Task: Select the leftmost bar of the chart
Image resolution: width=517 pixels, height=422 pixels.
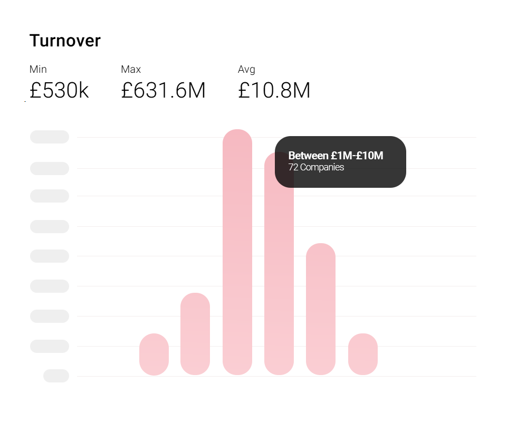Action: pyautogui.click(x=154, y=354)
